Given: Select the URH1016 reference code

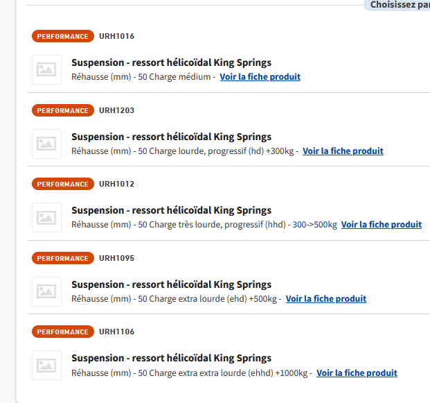Looking at the screenshot, I should tap(116, 36).
